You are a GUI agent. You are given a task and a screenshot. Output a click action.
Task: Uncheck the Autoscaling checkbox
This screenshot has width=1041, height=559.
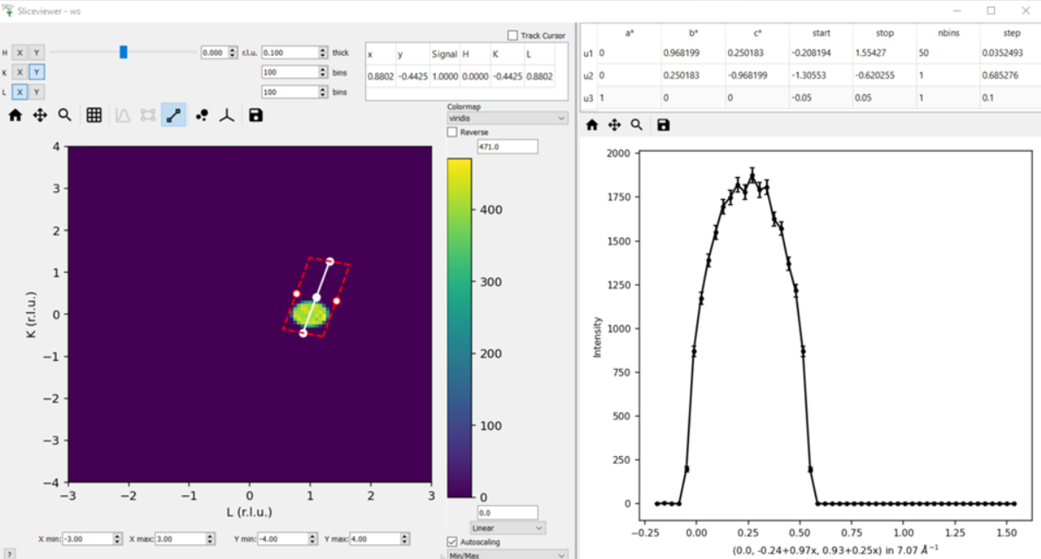pos(452,542)
